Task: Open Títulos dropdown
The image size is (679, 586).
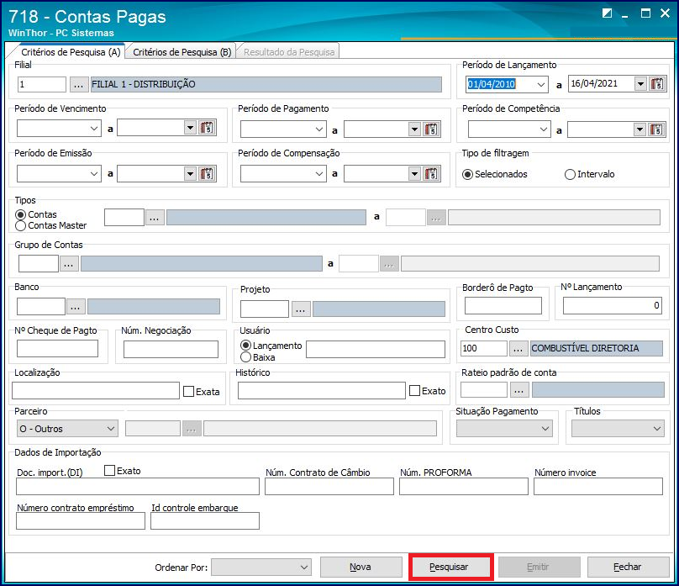Action: (x=618, y=429)
